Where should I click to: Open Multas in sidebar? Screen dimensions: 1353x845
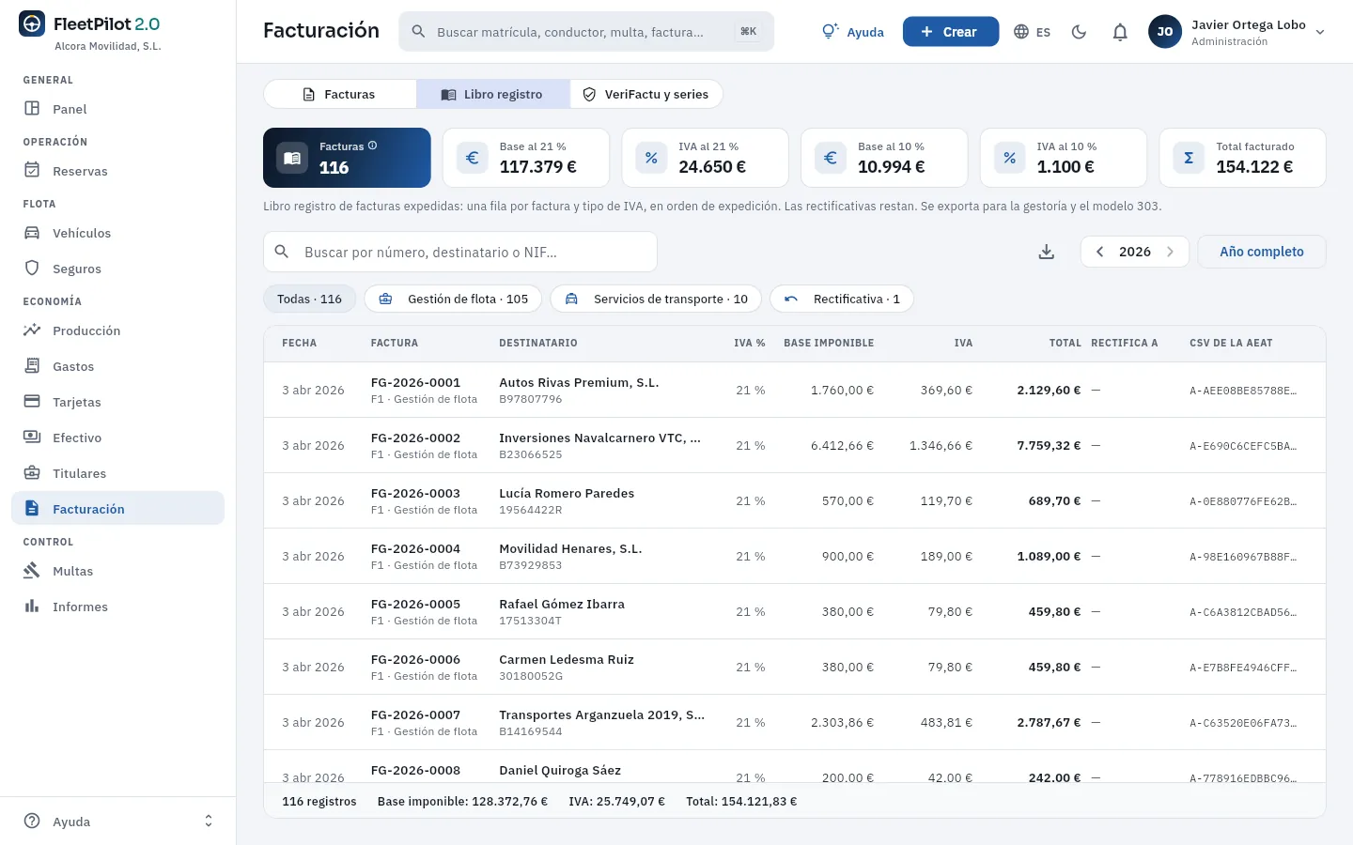118,571
